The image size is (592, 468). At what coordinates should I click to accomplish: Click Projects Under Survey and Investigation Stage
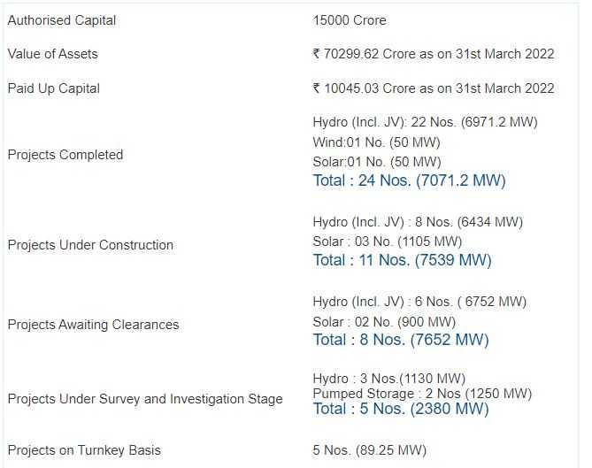145,399
